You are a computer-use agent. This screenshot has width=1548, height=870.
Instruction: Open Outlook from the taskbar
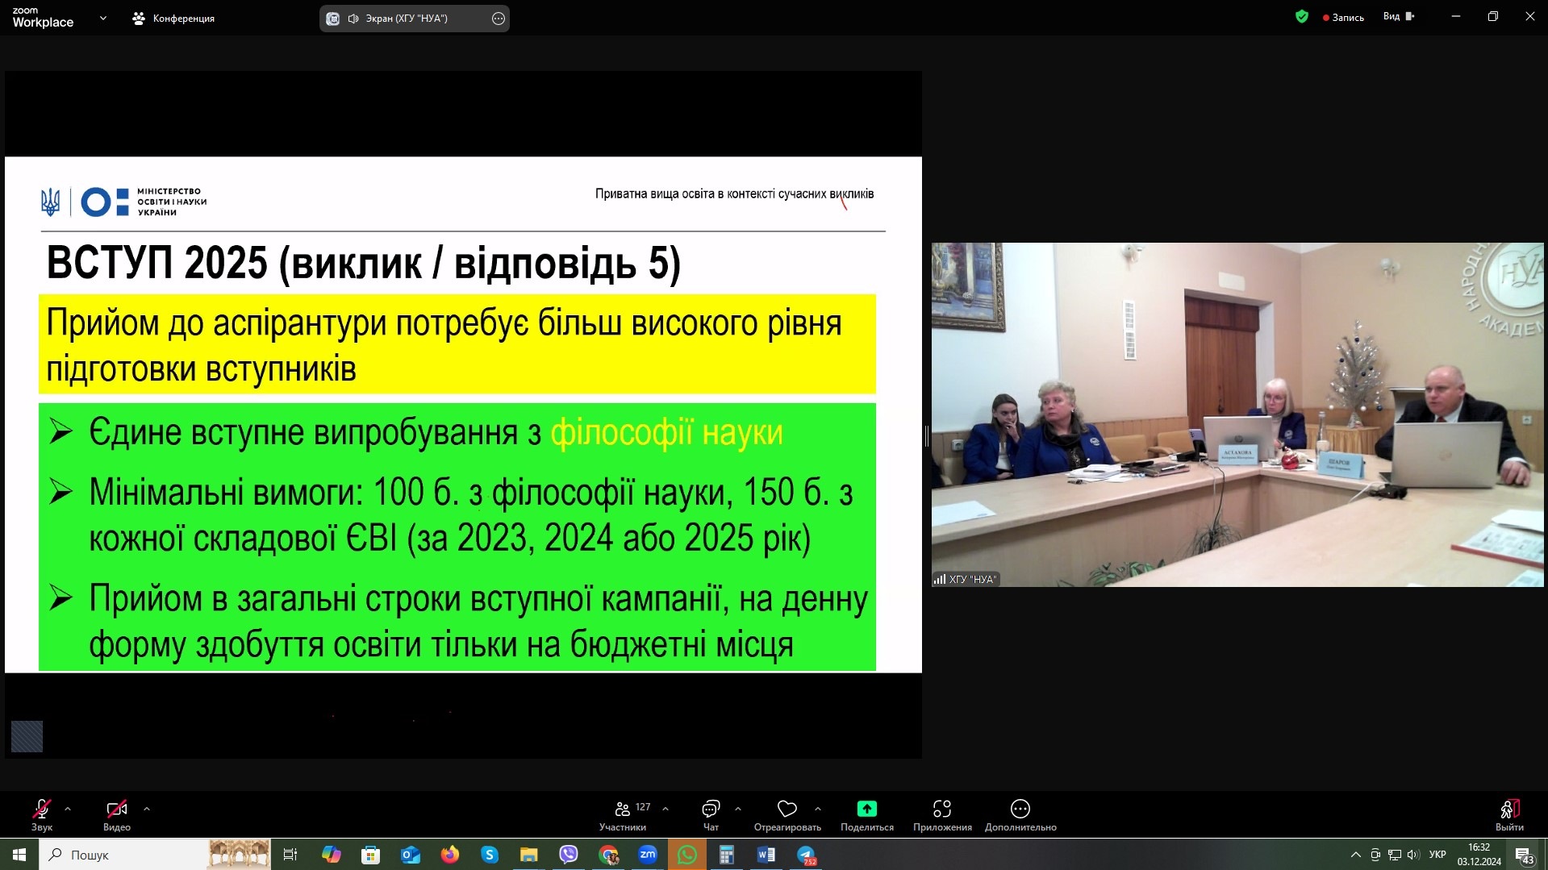coord(410,855)
